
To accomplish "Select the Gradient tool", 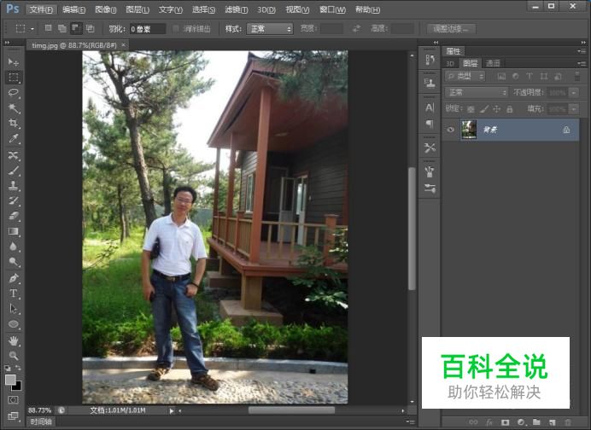I will 14,231.
